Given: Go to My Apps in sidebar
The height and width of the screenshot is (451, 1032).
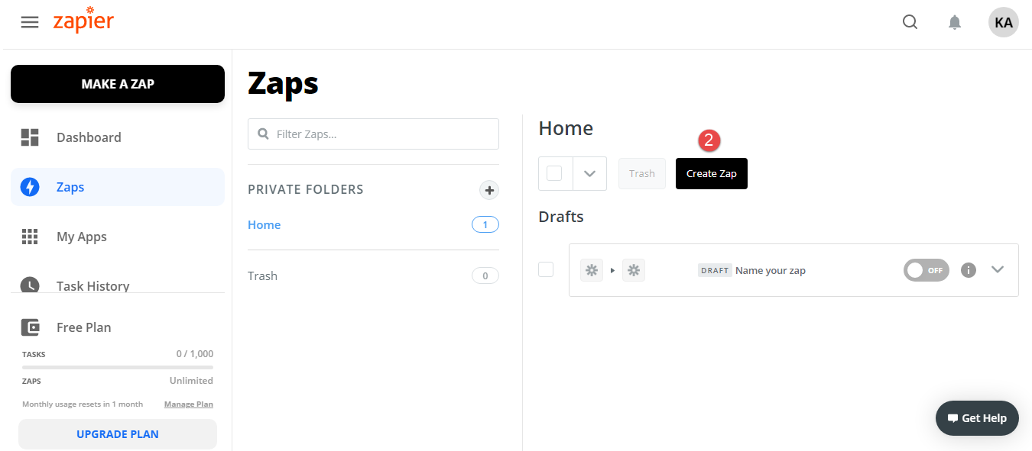Looking at the screenshot, I should (x=81, y=237).
